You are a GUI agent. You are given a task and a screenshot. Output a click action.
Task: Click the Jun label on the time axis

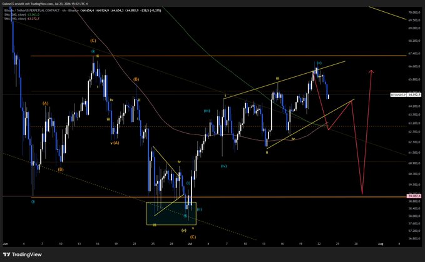[x=5, y=244]
